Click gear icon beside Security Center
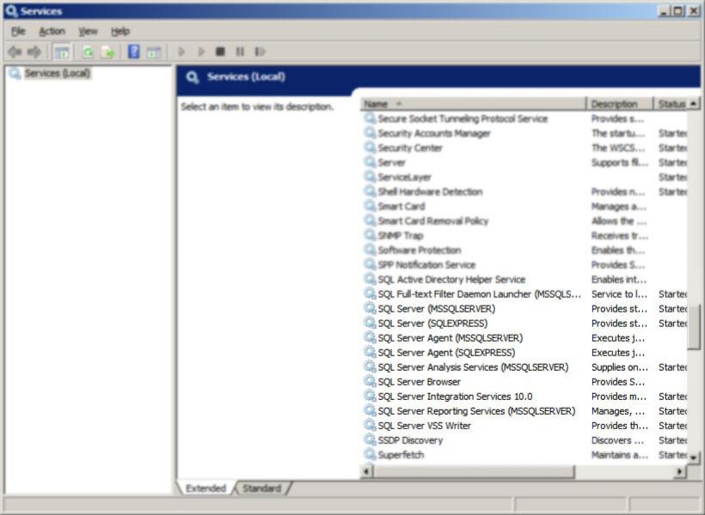 (370, 148)
